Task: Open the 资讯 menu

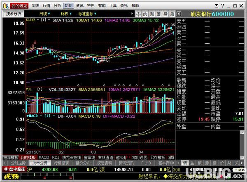Action: 80,6
